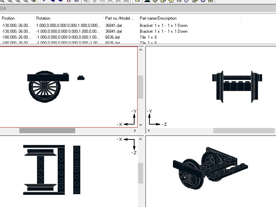Select rotation cell starting 1.000,0.000,0.000 0.000,1.000,0.000

pos(68,25)
